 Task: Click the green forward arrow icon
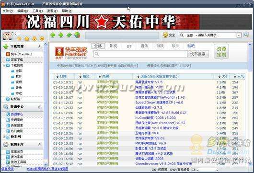[61, 35]
